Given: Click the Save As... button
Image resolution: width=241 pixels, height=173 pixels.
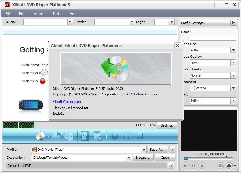Looking at the screenshot, I should click(x=158, y=149).
